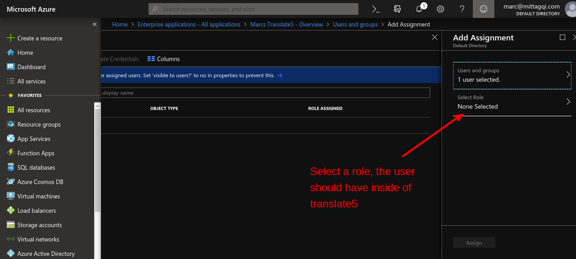The height and width of the screenshot is (259, 576).
Task: Select Virtual machines label in sidebar
Action: coord(39,196)
